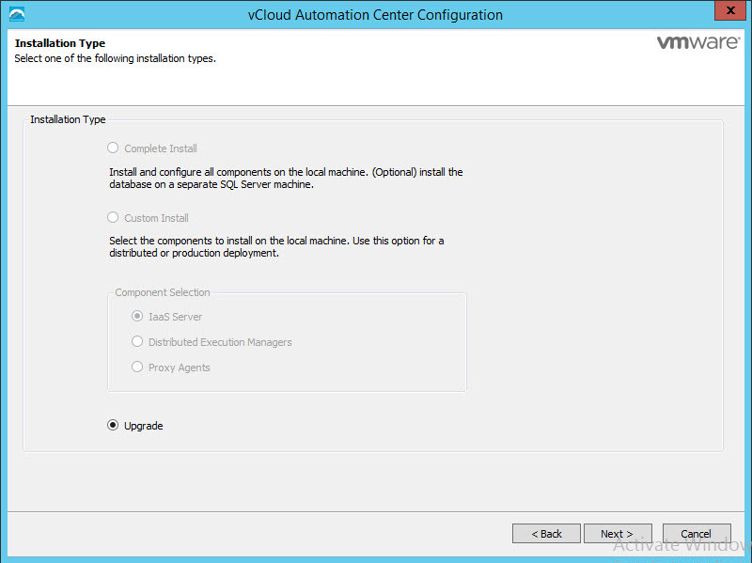Click the vCloud Automation Center Configuration title
Image resolution: width=752 pixels, height=563 pixels.
(x=375, y=15)
